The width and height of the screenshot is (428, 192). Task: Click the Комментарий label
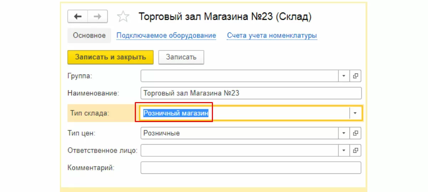click(91, 168)
